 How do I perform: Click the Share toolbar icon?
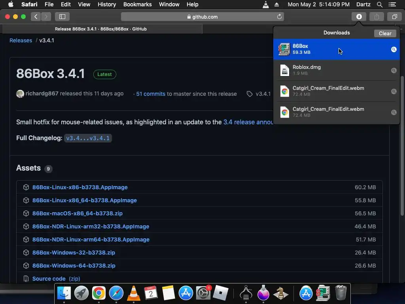tap(377, 17)
